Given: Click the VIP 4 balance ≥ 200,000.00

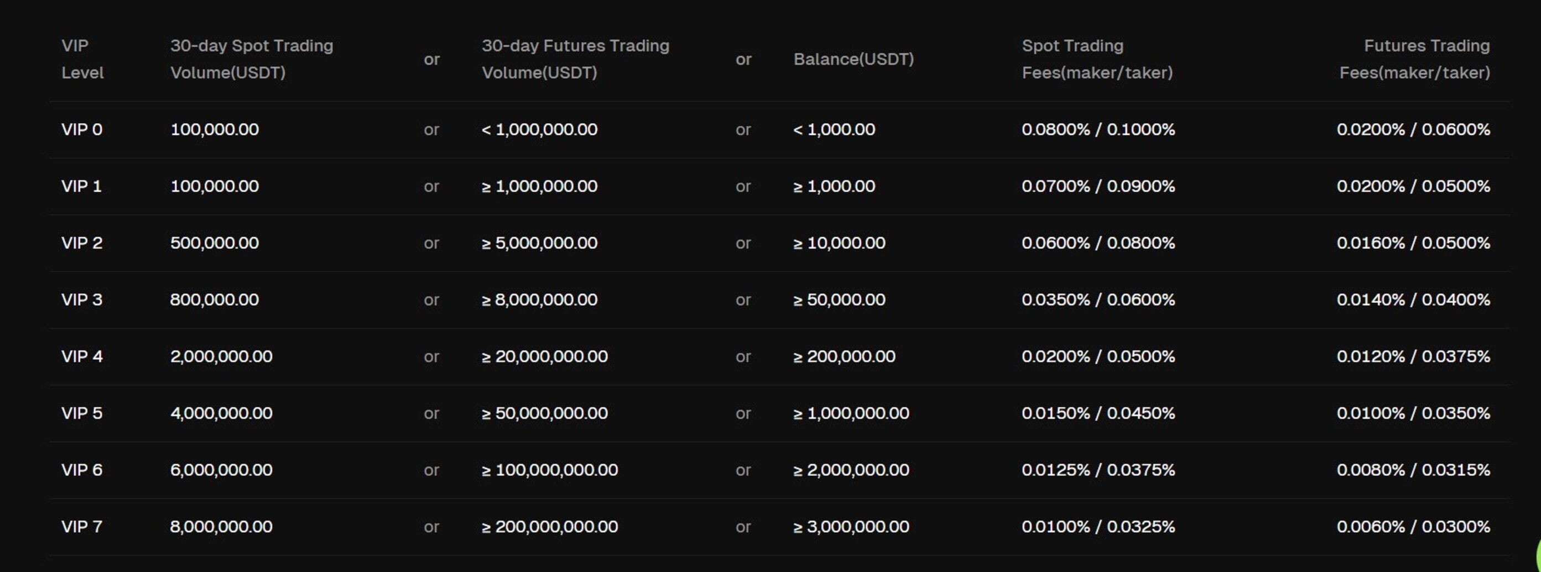Looking at the screenshot, I should (844, 357).
